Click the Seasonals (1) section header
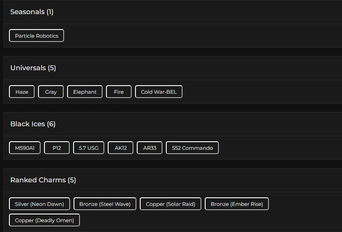The width and height of the screenshot is (342, 232). (x=32, y=12)
